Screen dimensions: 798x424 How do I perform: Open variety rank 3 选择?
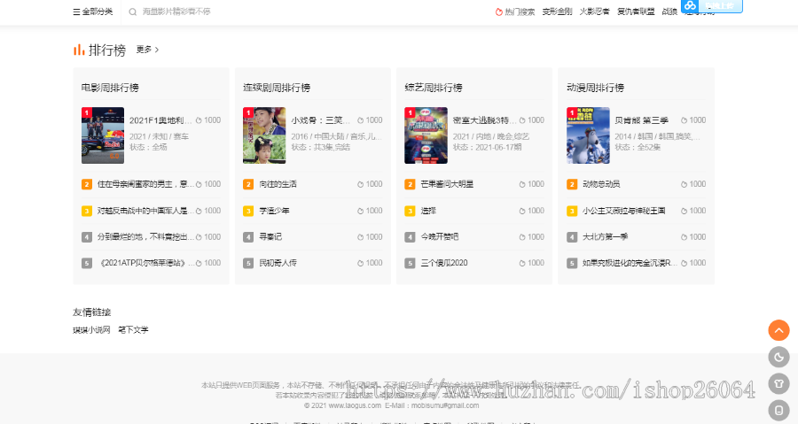(428, 211)
